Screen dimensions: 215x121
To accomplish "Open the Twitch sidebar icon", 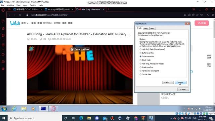I will click(x=3, y=35).
